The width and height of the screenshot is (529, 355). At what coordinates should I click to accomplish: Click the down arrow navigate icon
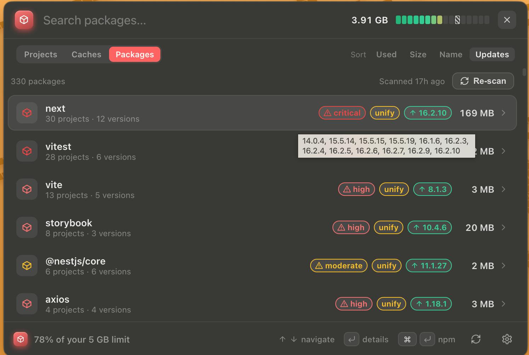pyautogui.click(x=294, y=339)
